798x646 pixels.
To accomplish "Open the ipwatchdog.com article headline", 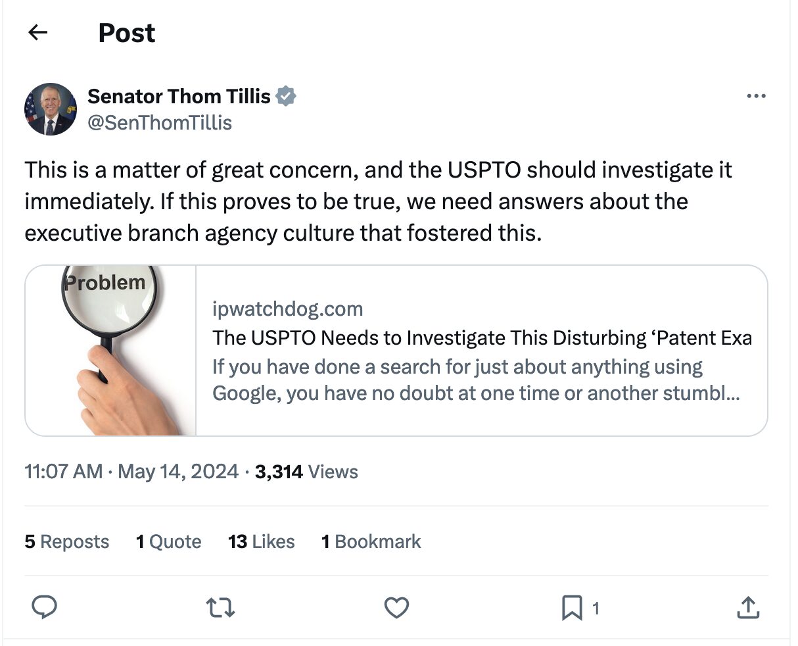I will [x=482, y=337].
